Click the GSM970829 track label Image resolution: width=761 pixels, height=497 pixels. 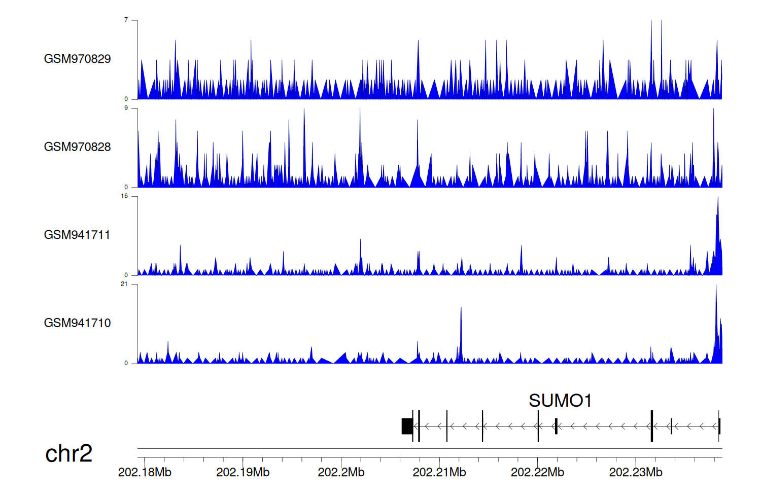click(x=77, y=59)
